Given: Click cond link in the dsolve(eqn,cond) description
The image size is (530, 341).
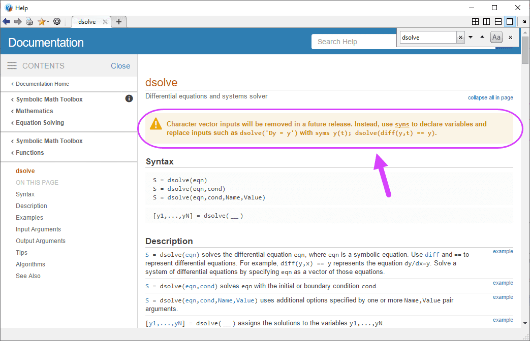Looking at the screenshot, I should tap(207, 286).
